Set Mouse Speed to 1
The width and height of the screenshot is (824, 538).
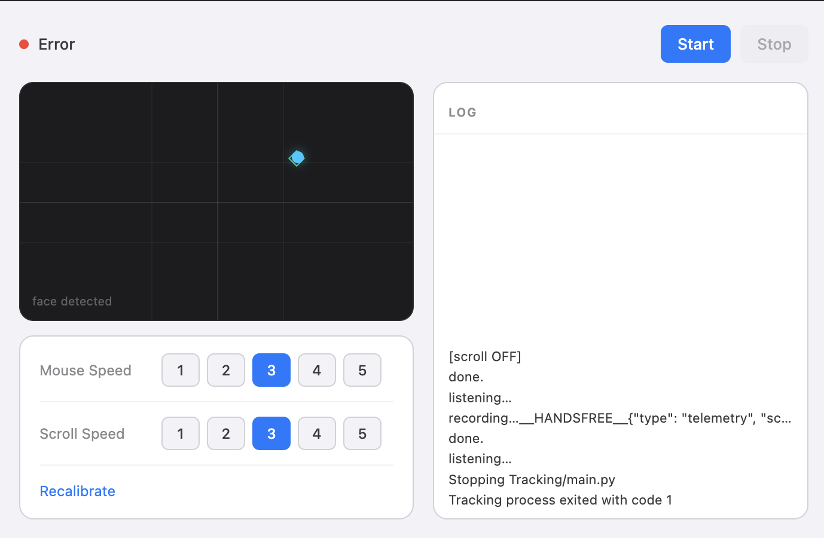pyautogui.click(x=181, y=370)
